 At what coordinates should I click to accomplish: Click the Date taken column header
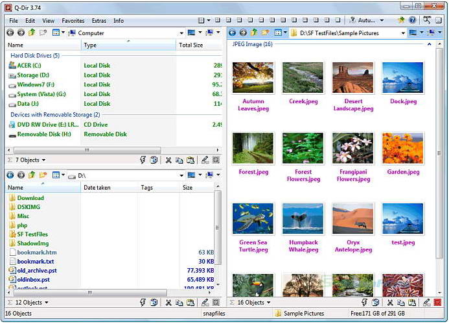[97, 188]
